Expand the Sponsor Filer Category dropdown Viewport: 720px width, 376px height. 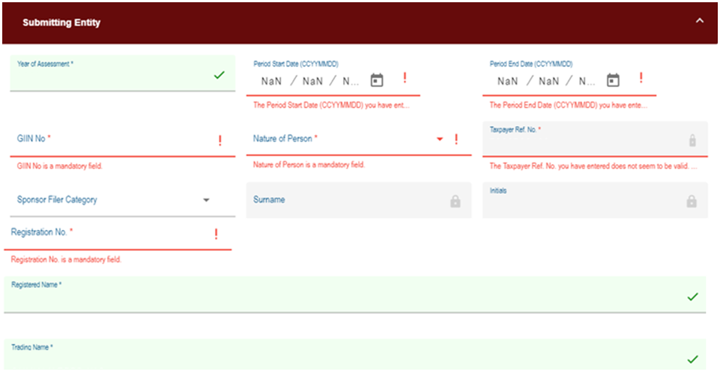pos(206,200)
